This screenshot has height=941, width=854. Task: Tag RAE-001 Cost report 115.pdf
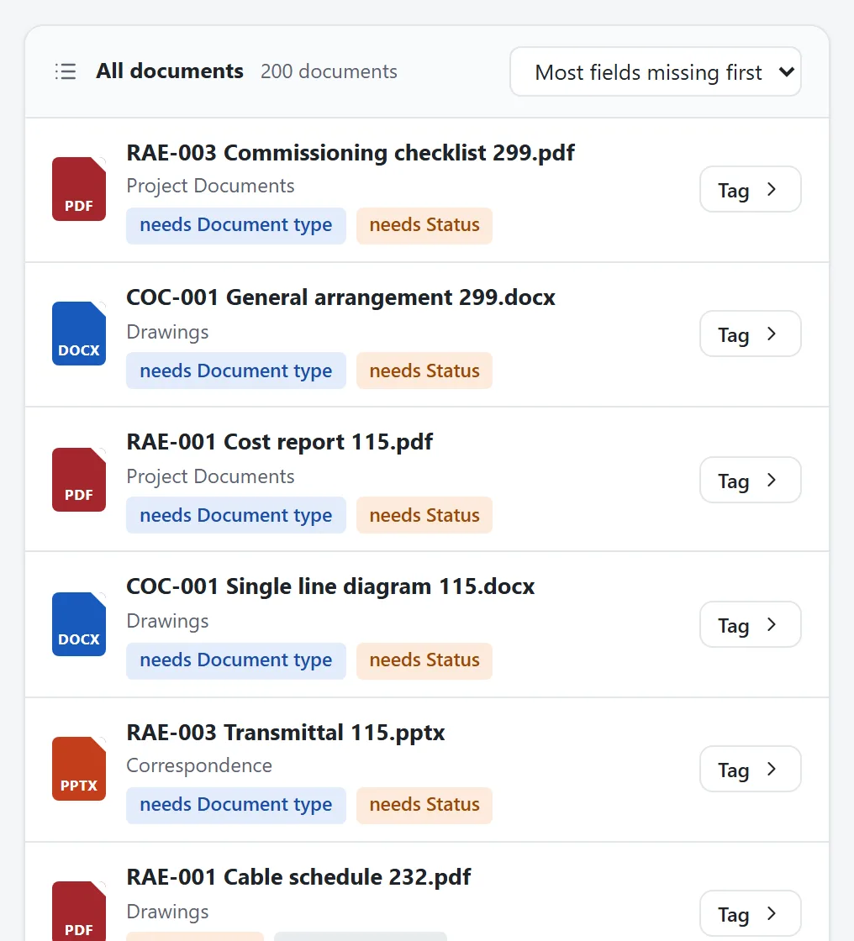[750, 480]
